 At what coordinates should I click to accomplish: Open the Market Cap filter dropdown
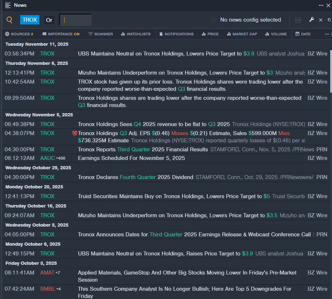point(242,34)
